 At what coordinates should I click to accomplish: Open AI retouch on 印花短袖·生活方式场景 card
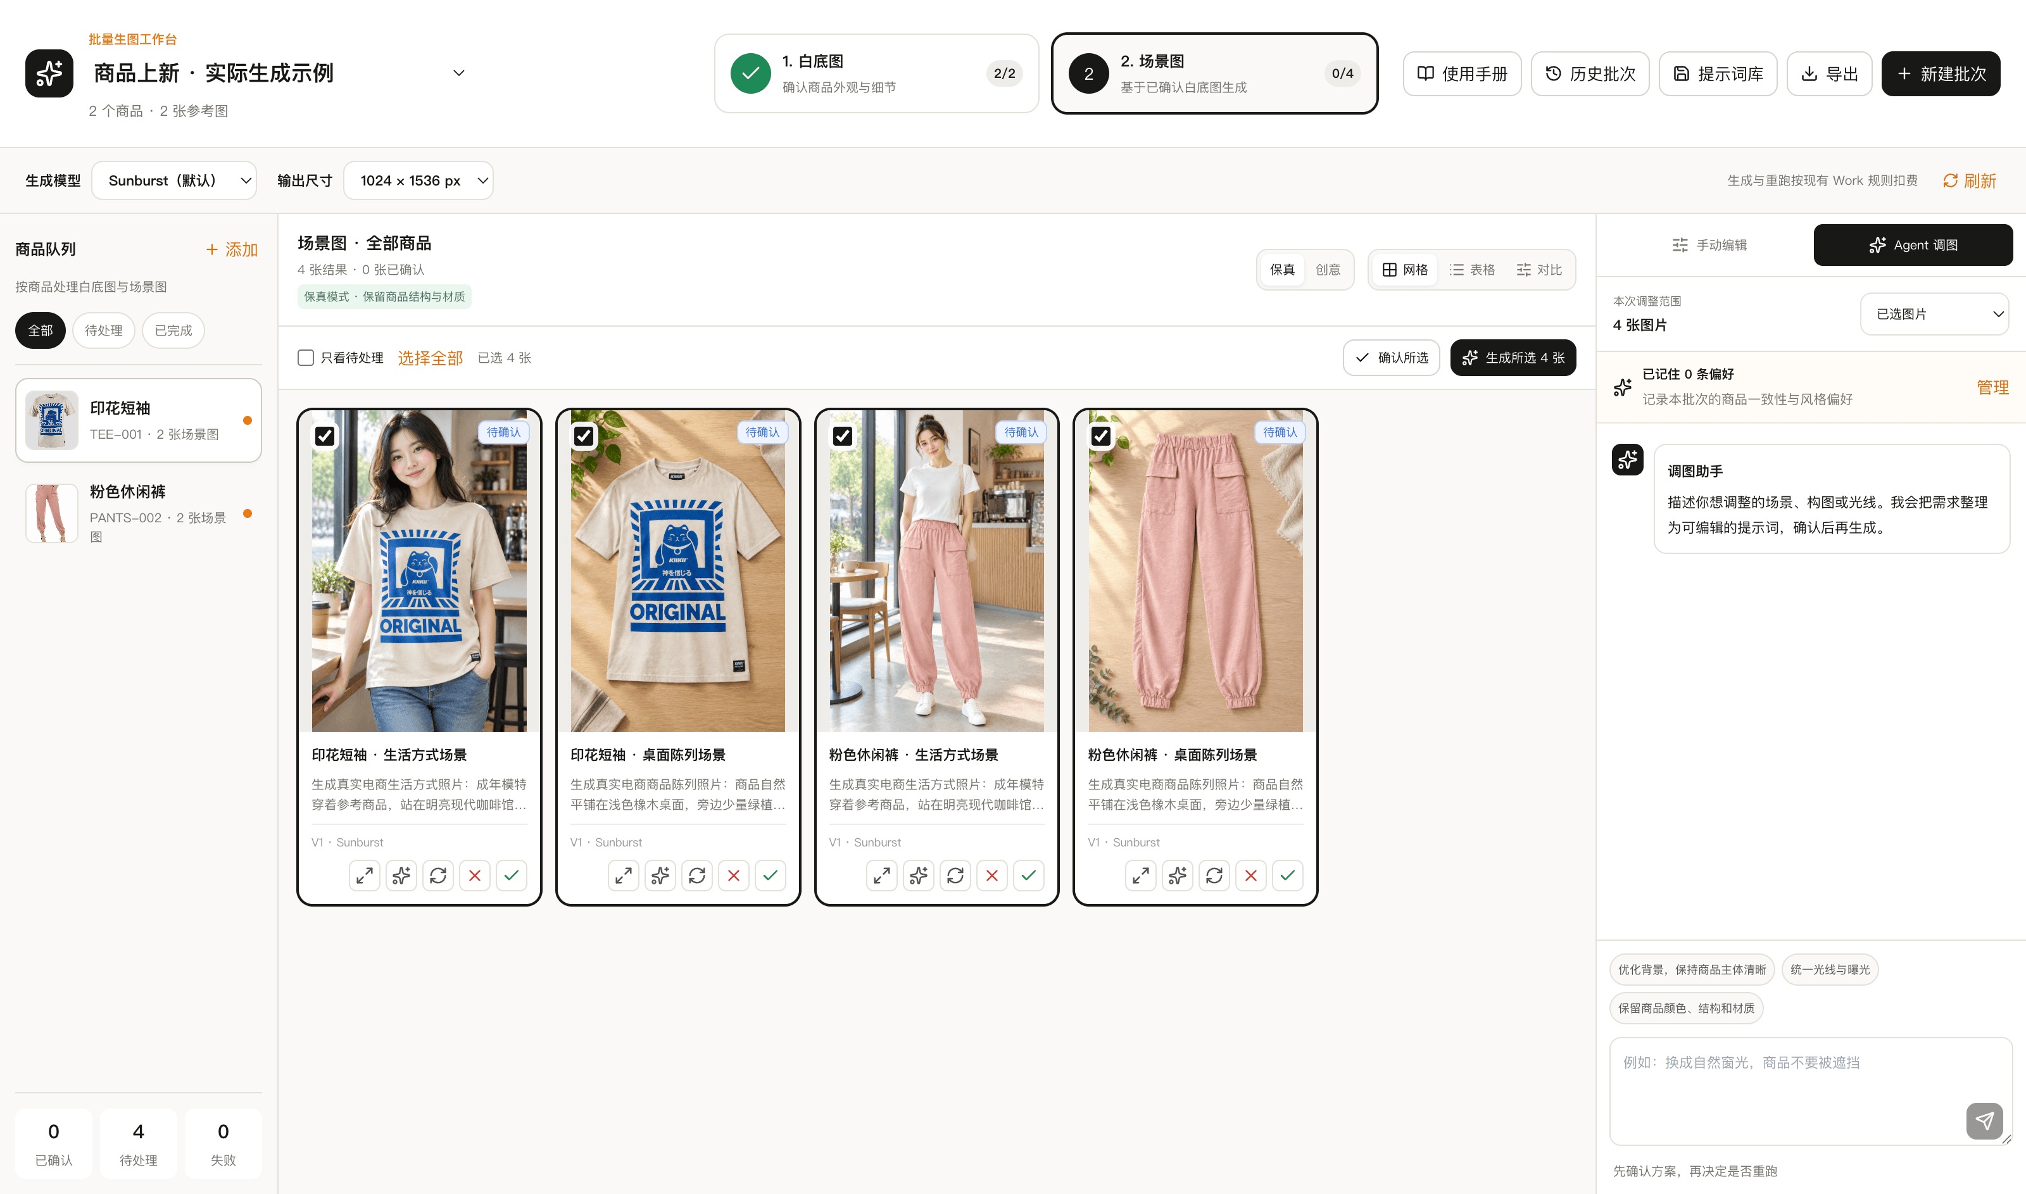401,876
